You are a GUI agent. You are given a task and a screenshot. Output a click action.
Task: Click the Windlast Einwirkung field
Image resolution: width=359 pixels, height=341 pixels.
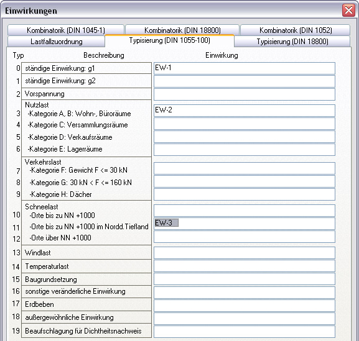tap(245, 253)
